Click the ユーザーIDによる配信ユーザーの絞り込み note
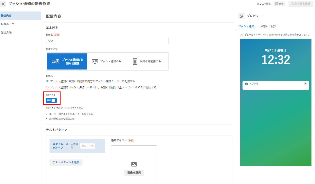Image resolution: width=315 pixels, height=184 pixels. click(71, 114)
